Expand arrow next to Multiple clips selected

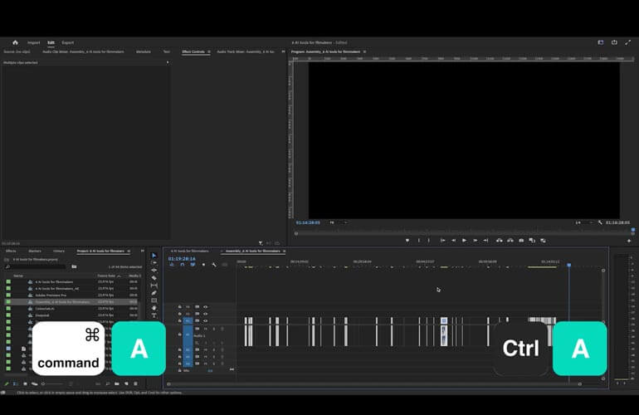point(168,62)
